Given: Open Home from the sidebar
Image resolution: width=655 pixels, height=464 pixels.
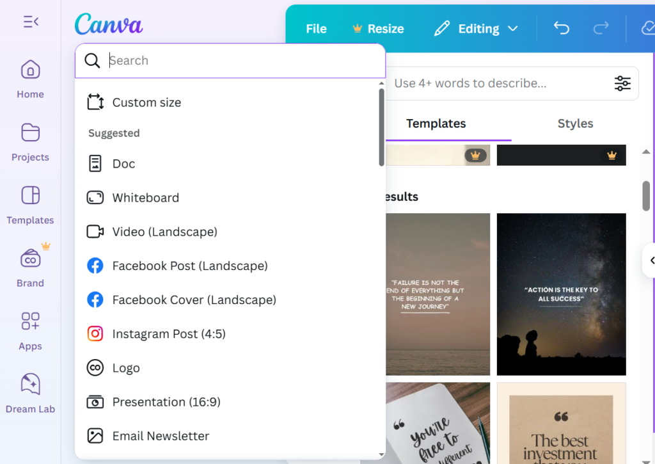Looking at the screenshot, I should click(x=30, y=79).
